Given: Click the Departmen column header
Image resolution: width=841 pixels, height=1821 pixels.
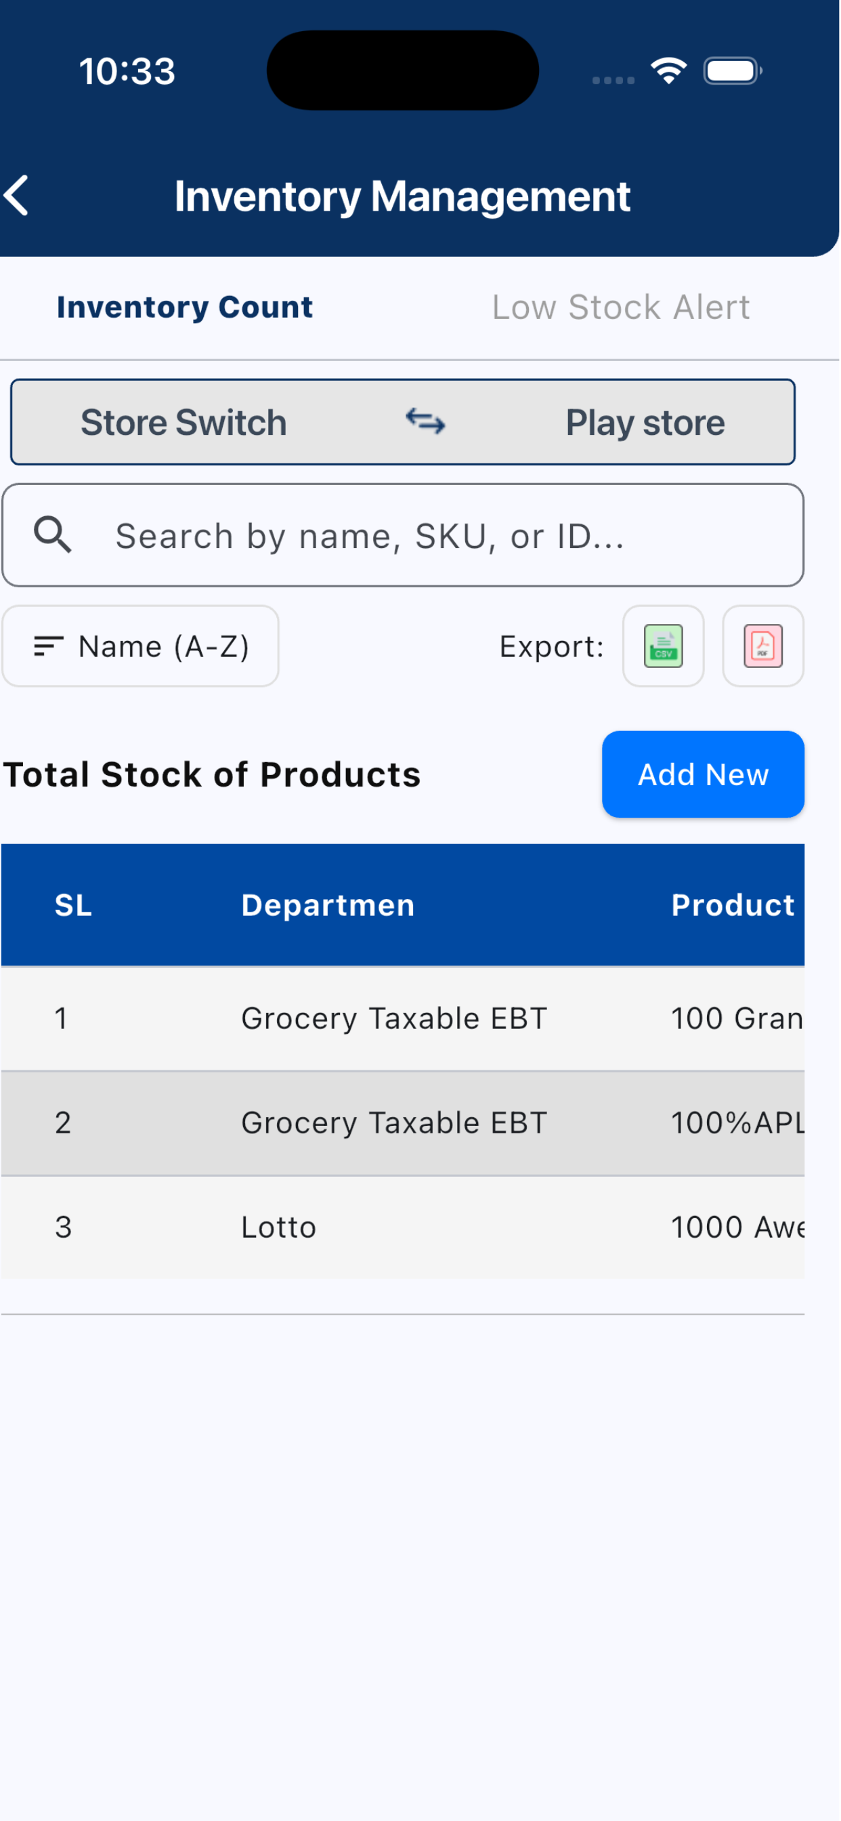Looking at the screenshot, I should (328, 906).
